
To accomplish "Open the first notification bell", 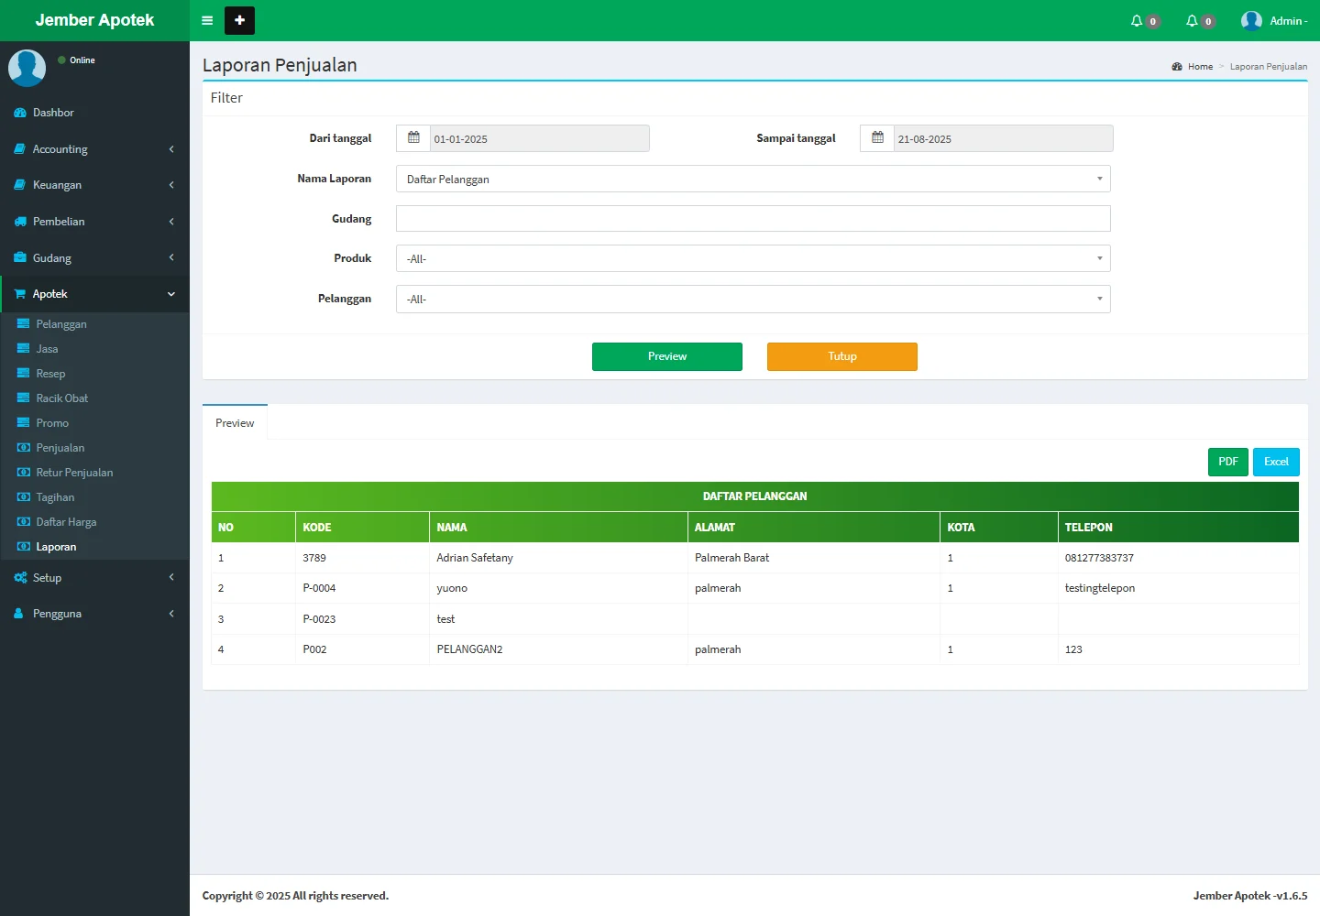I will 1138,21.
